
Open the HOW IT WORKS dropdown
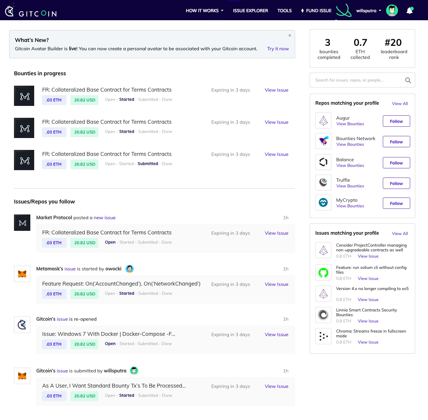[204, 10]
